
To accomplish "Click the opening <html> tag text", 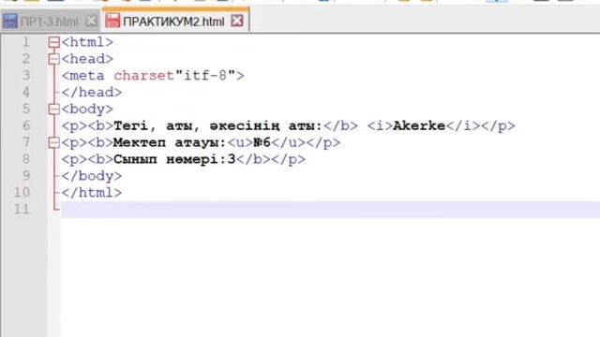I will click(87, 42).
